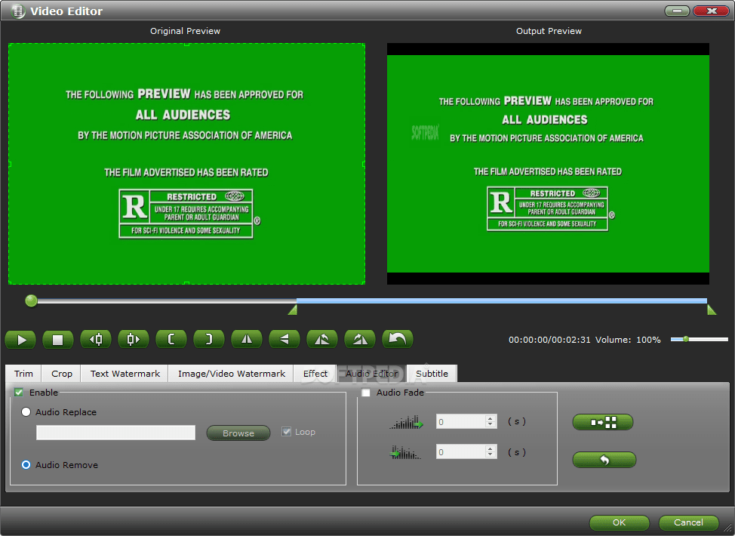
Task: Click the fade-in duration input field
Action: pos(461,421)
